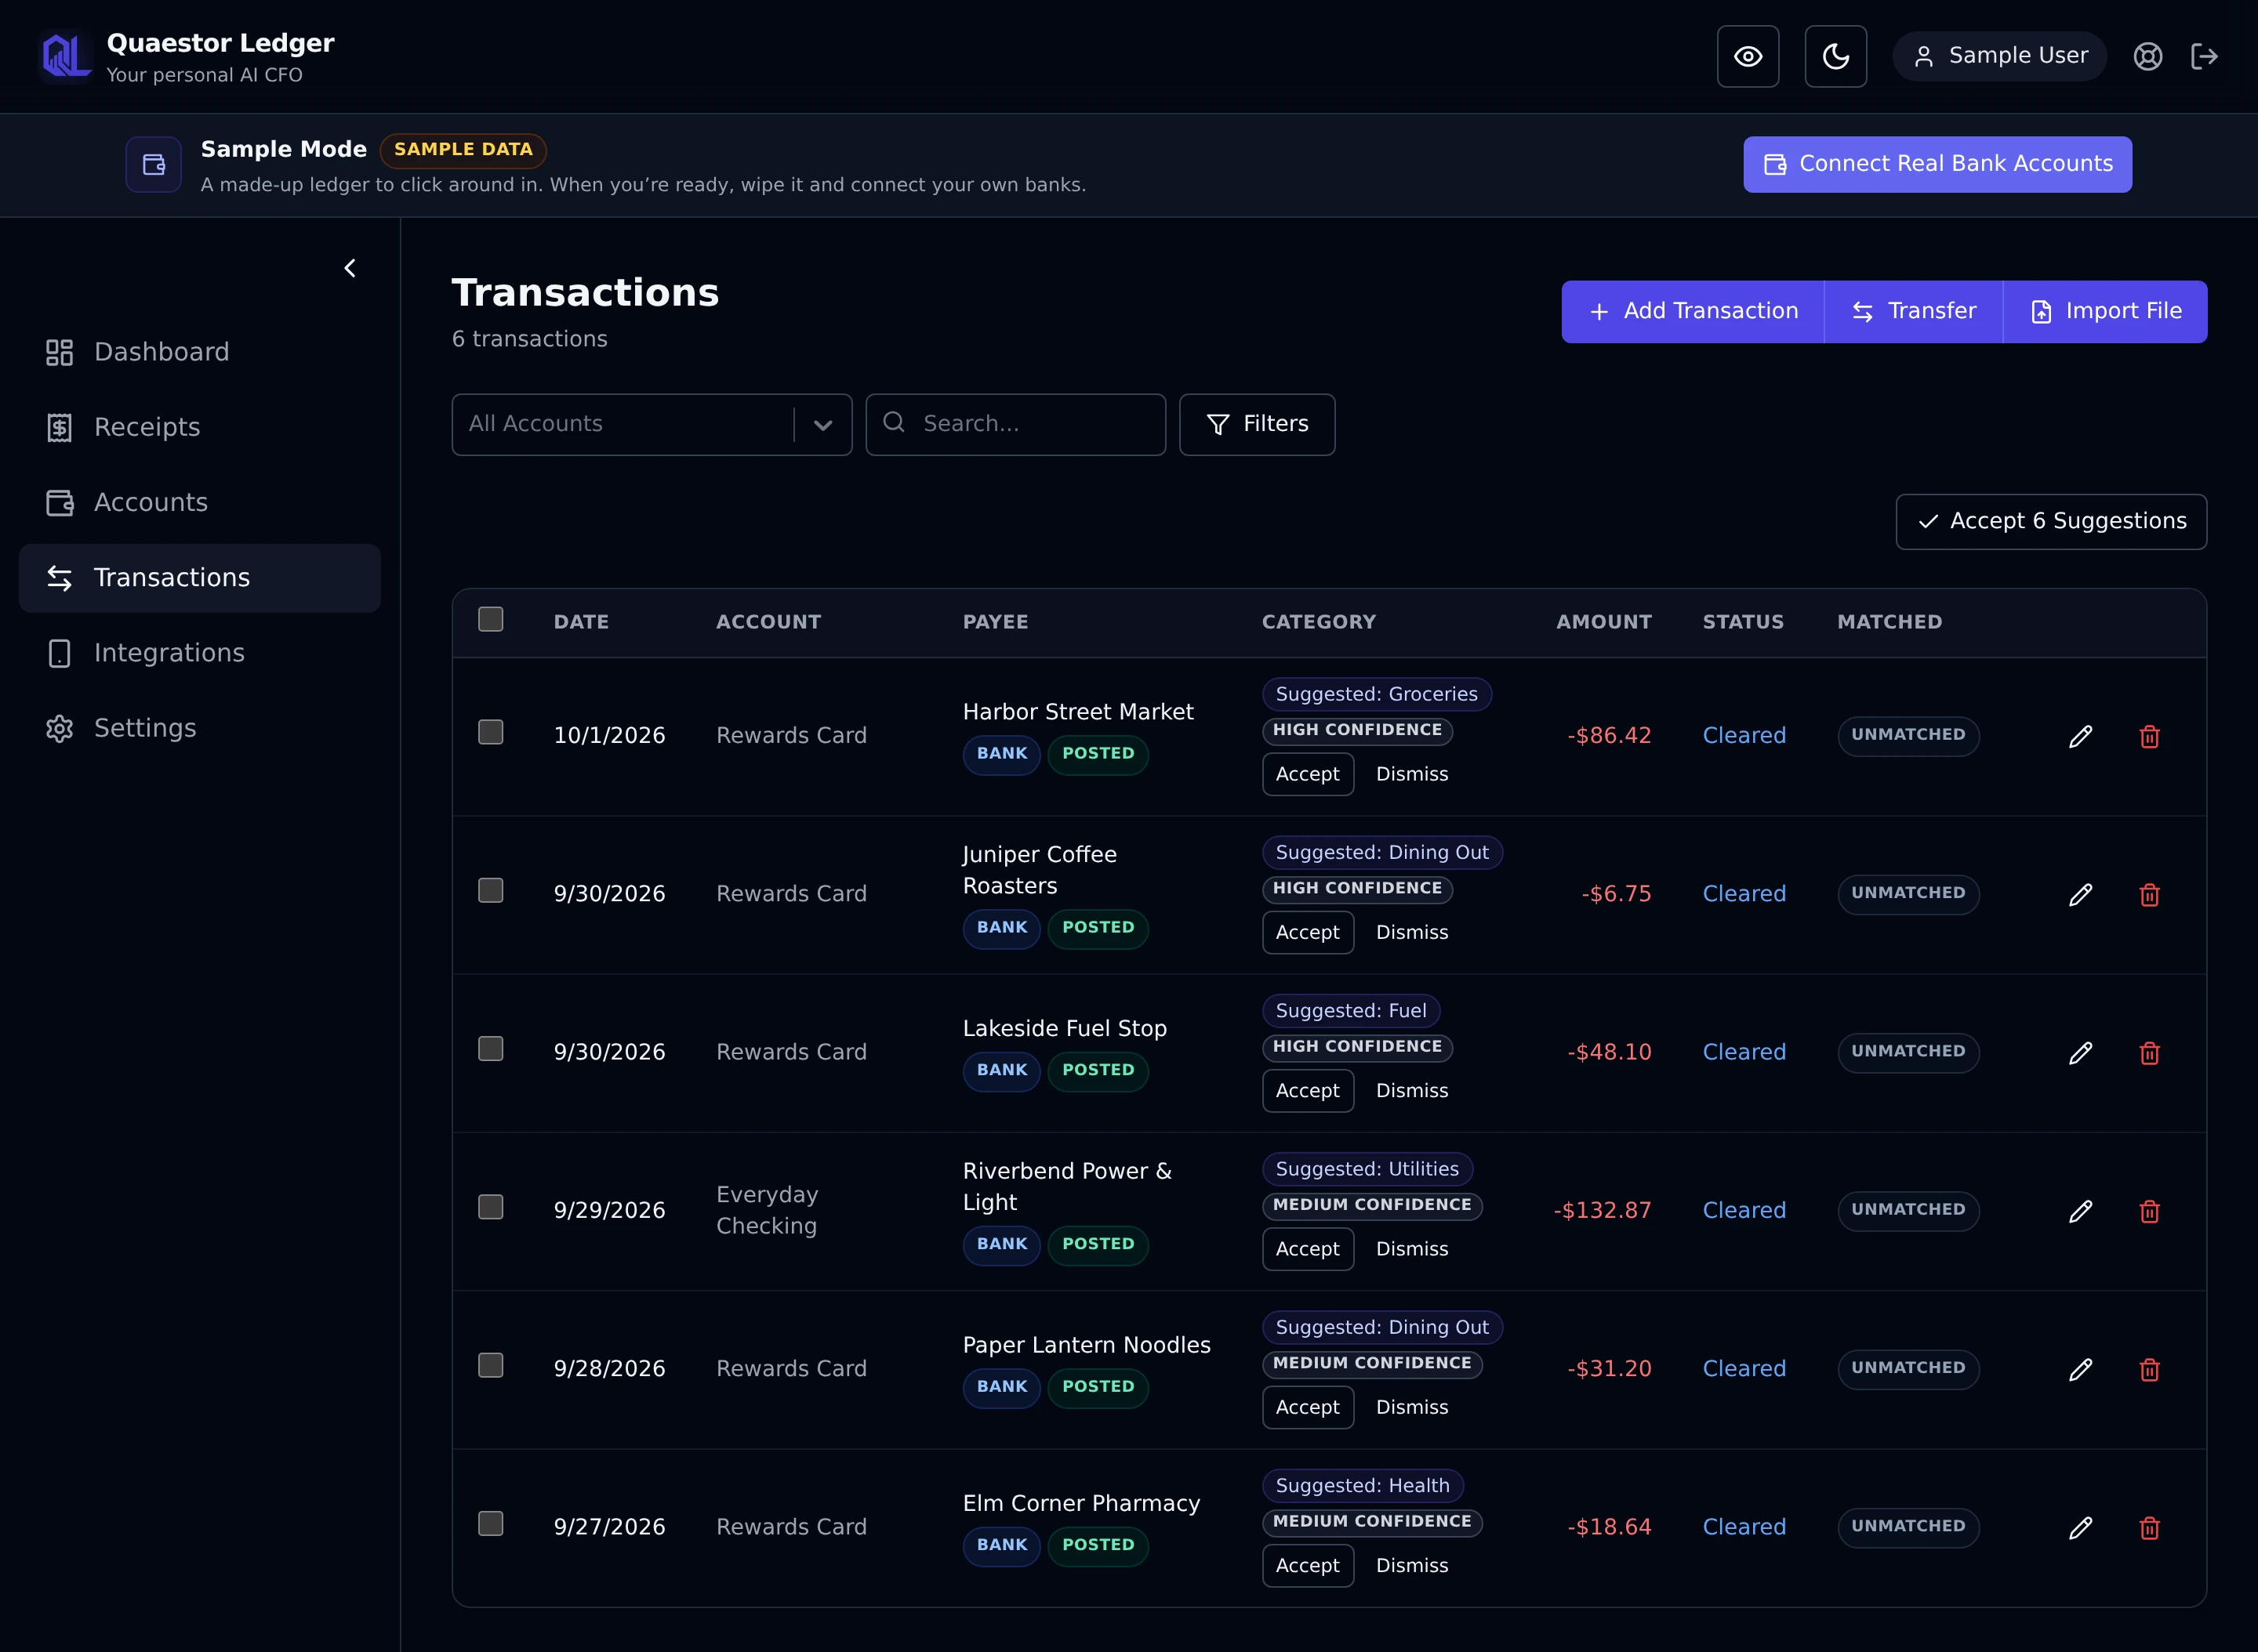Switch theme with the moon icon
This screenshot has height=1652, width=2258.
click(x=1836, y=56)
